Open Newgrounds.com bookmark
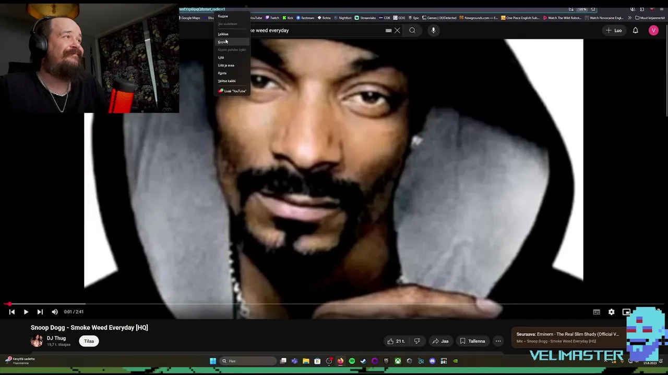 coord(479,18)
